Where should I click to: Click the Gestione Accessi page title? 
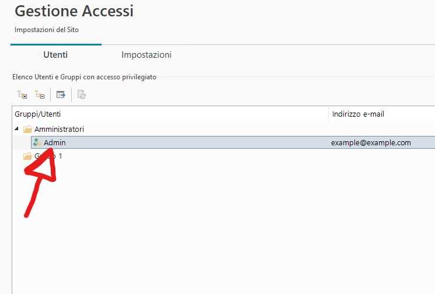pyautogui.click(x=74, y=10)
